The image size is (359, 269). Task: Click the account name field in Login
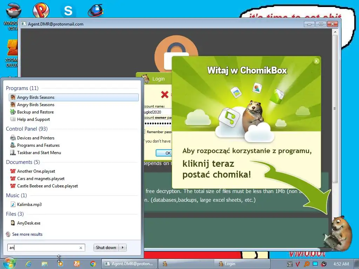pos(157,112)
